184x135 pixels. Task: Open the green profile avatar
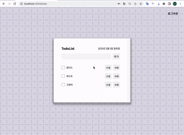[x=175, y=4]
